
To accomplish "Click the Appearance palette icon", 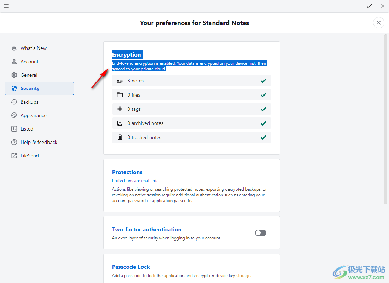I will (14, 115).
